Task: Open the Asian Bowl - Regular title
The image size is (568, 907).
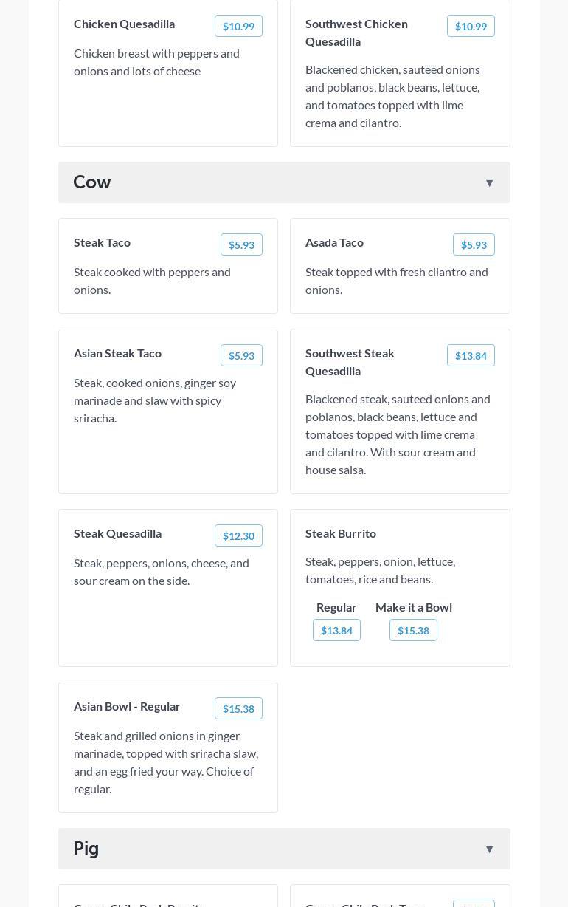Action: [127, 706]
